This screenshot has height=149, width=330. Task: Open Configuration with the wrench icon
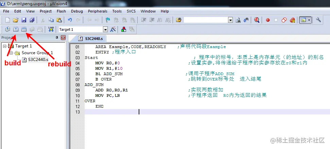(318, 20)
